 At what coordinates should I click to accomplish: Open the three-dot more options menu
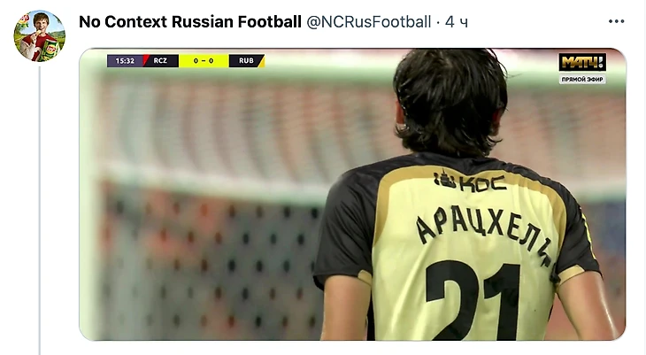616,21
